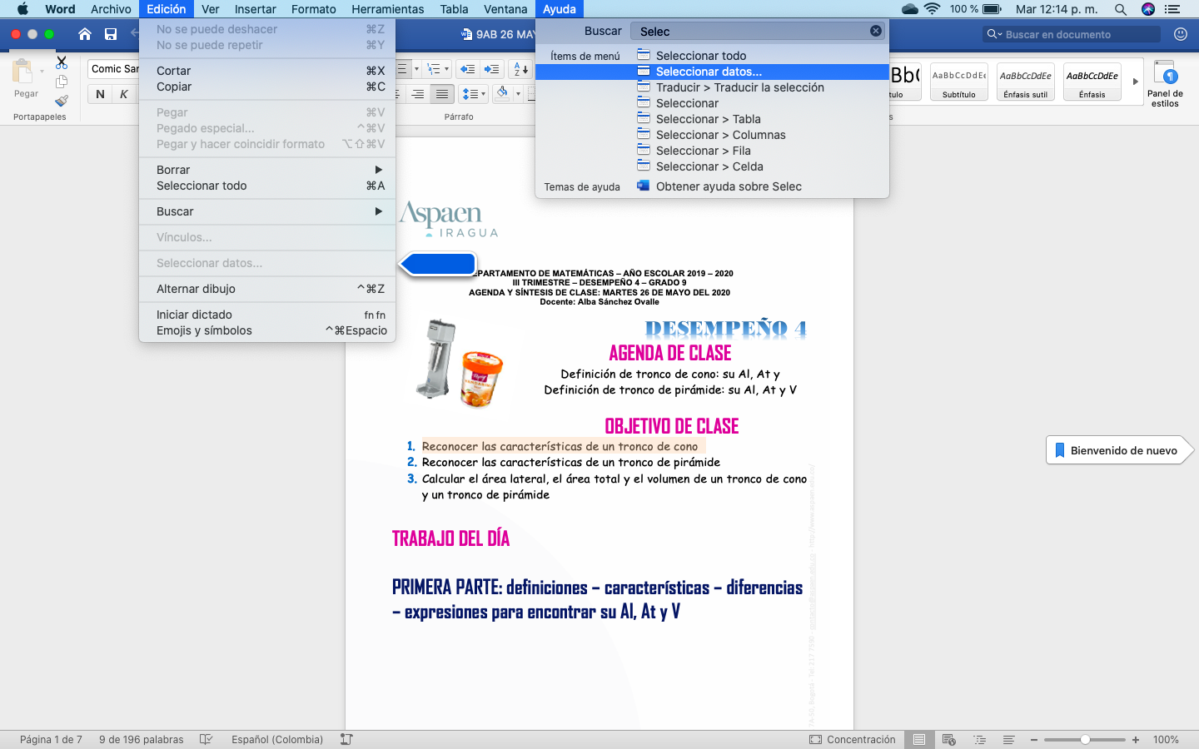Click the Save floppy disk icon

(x=111, y=34)
